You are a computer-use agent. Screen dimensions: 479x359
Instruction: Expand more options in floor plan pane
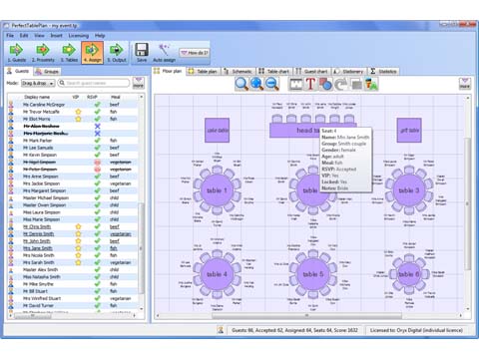[x=465, y=84]
